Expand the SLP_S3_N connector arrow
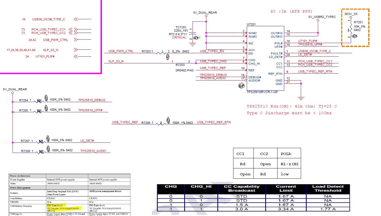The height and width of the screenshot is (216, 381). pyautogui.click(x=76, y=49)
